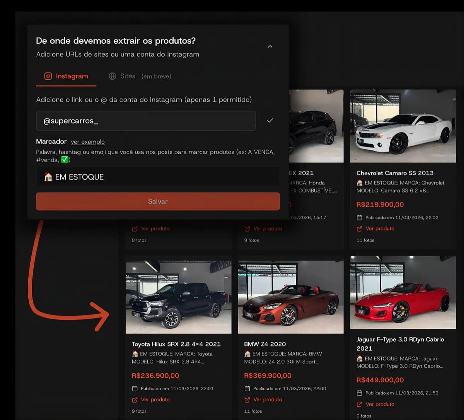Click 'Ver produto' for BMW Z4
This screenshot has height=420, width=464.
(x=268, y=399)
